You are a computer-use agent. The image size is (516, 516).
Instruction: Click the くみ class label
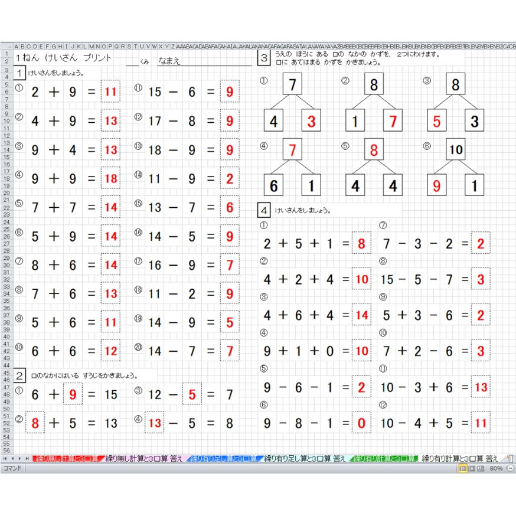145,61
